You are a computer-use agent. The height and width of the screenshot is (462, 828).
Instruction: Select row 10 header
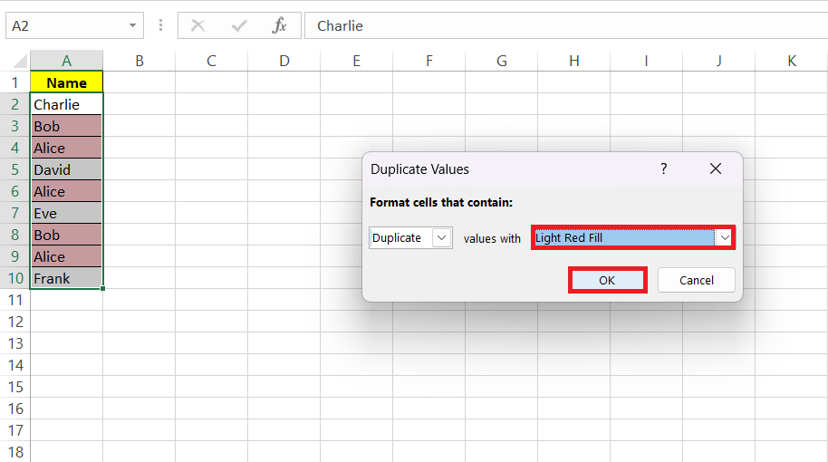coord(14,278)
